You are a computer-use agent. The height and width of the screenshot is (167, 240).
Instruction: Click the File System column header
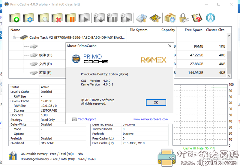click(138, 30)
